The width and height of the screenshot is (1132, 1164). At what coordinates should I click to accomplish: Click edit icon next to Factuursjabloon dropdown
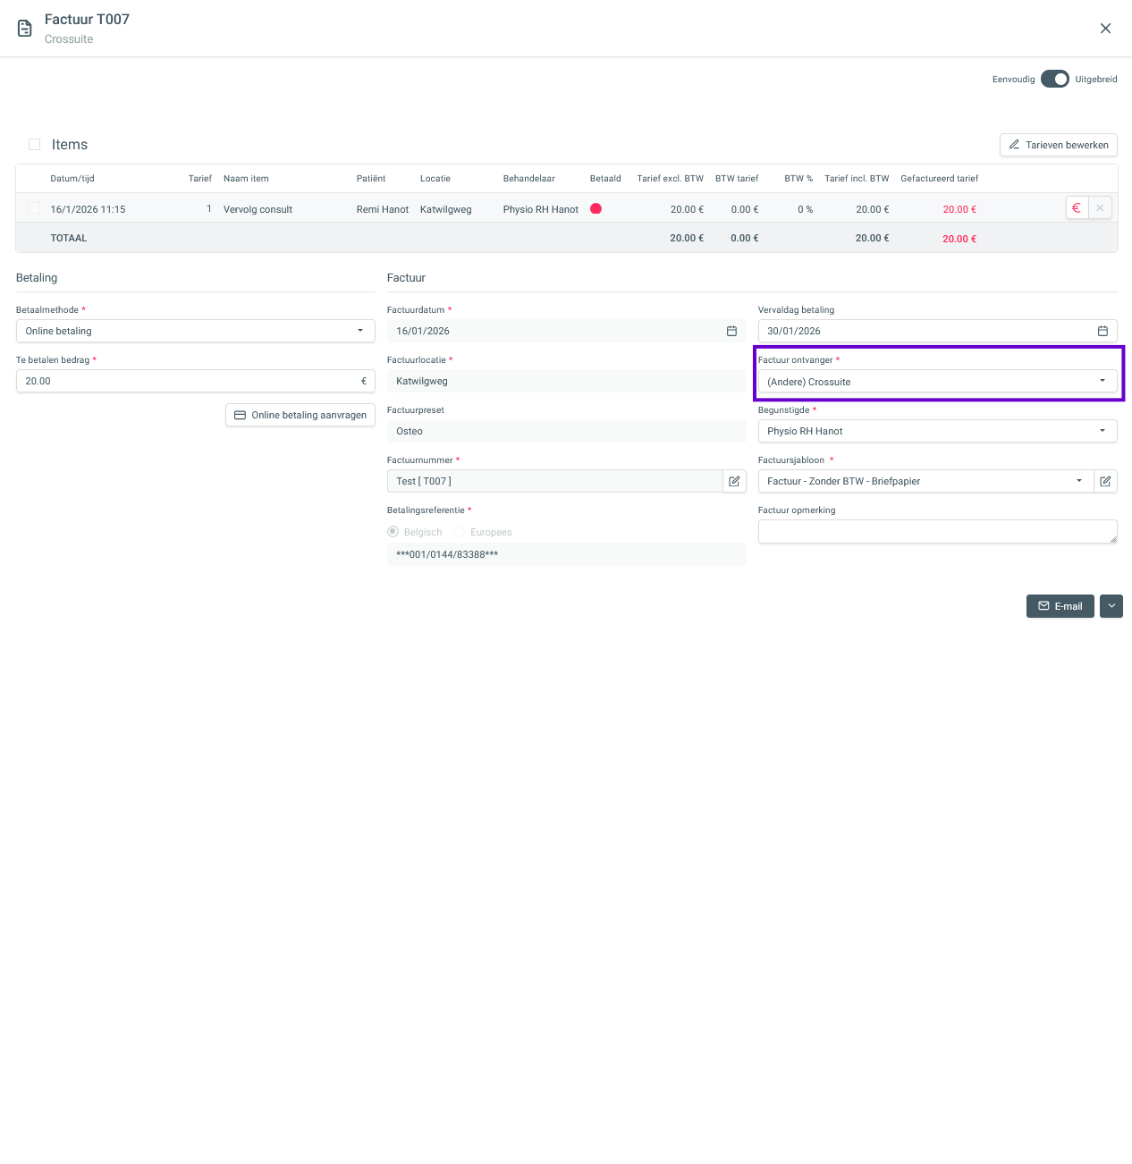[1105, 481]
